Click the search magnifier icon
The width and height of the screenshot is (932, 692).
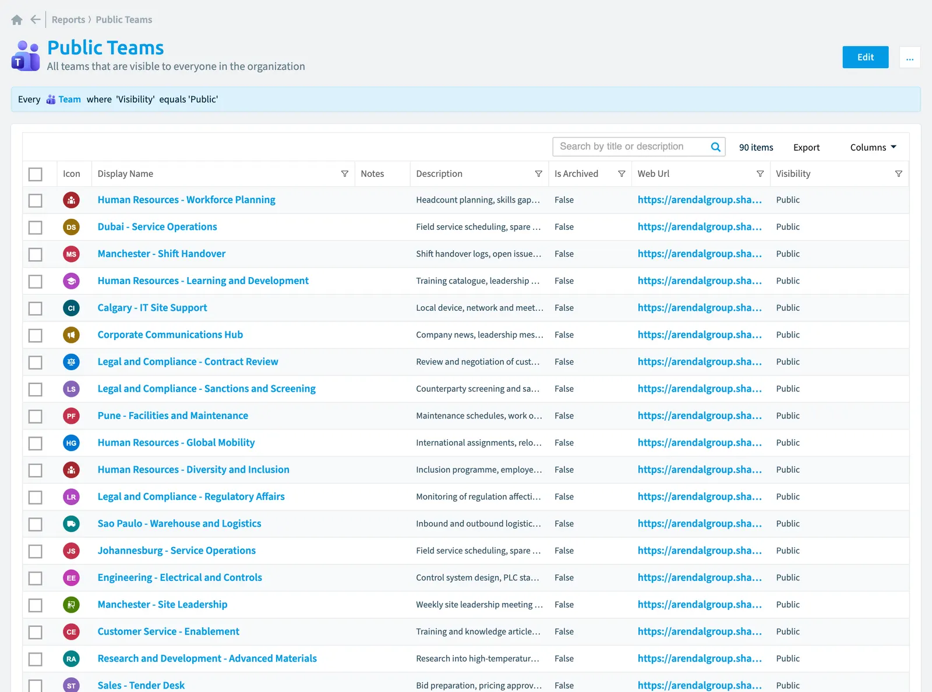coord(716,147)
